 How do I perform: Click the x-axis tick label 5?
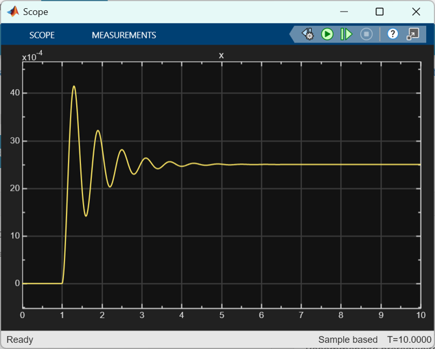point(221,315)
